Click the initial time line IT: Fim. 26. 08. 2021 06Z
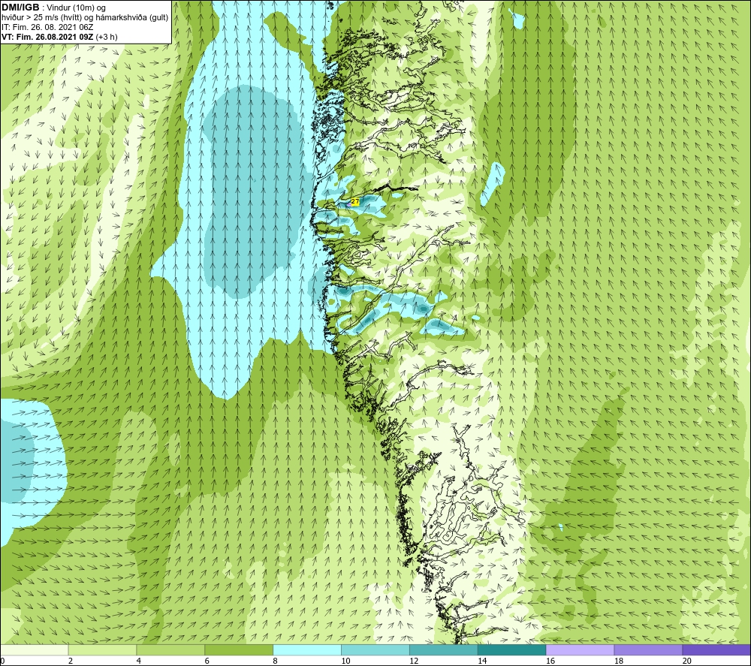The width and height of the screenshot is (751, 666). [47, 27]
